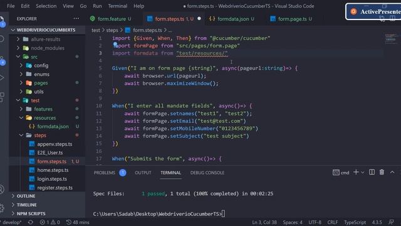
Task: Open Accounts icon in activity bar
Action: (2, 190)
